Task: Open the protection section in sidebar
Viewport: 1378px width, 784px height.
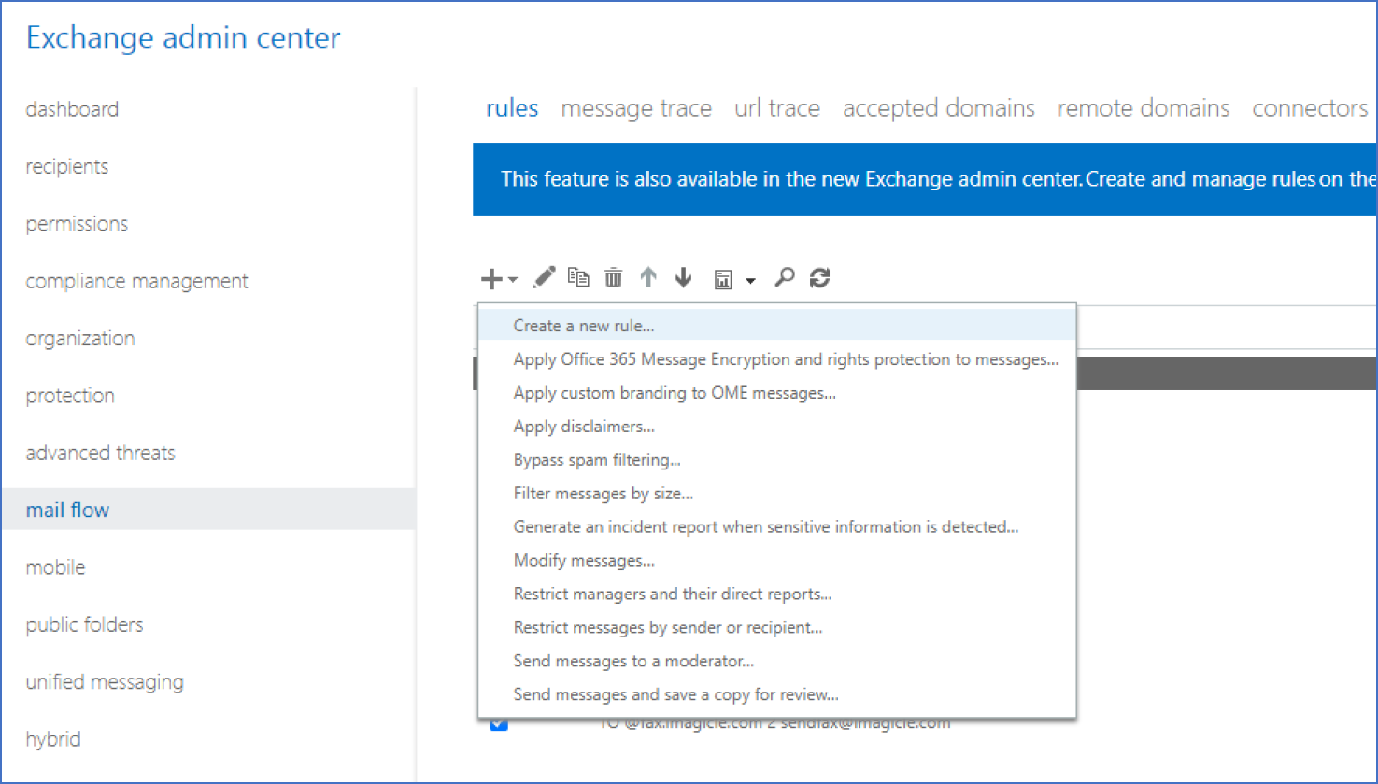Action: coord(70,396)
